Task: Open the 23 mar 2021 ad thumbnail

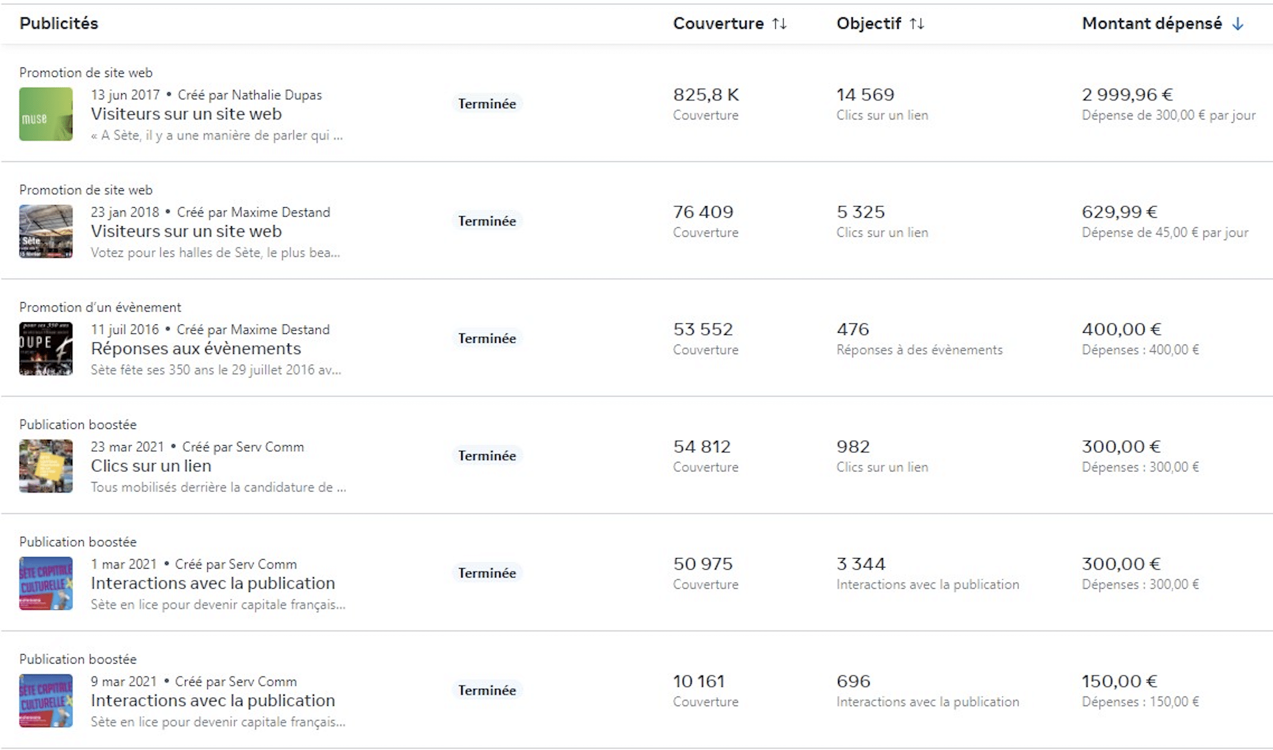Action: click(x=46, y=466)
